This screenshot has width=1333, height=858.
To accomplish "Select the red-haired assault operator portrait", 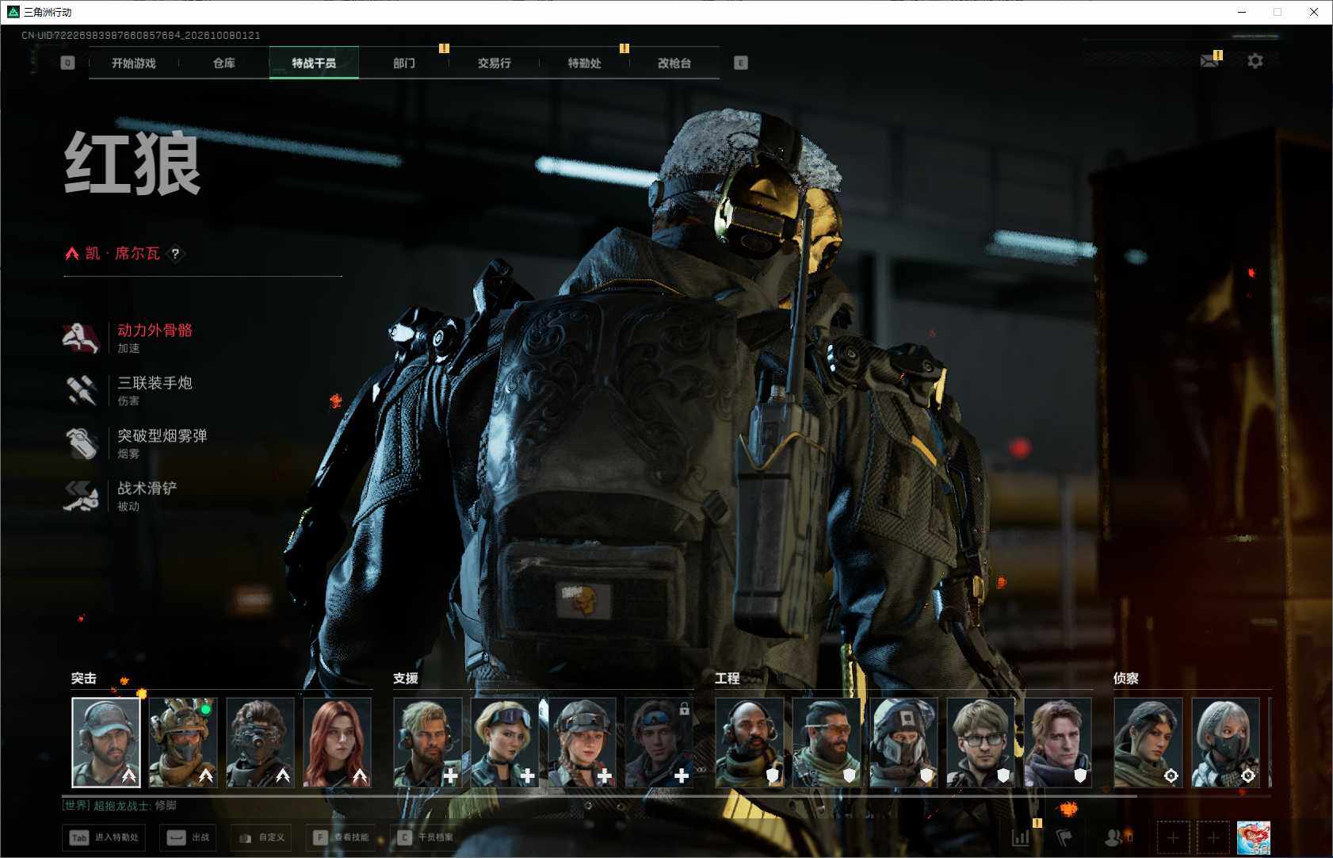I will point(338,742).
